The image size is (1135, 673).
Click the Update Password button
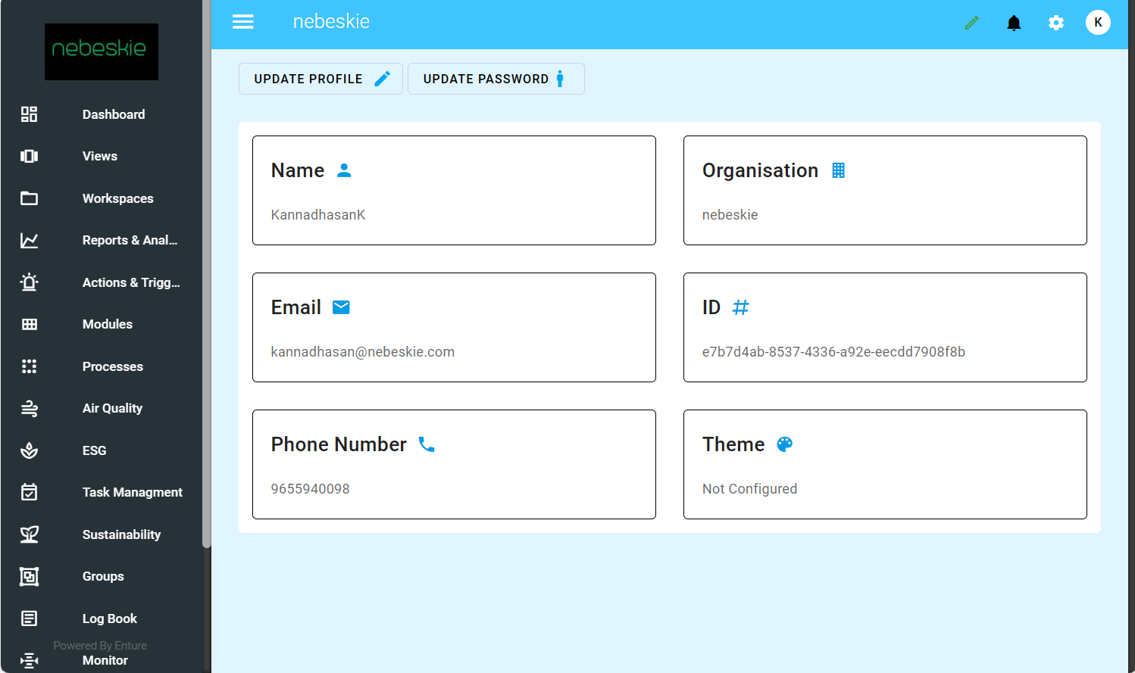[x=496, y=79]
